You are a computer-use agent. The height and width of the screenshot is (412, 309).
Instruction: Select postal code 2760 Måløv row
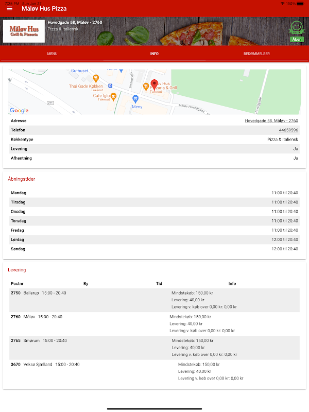[x=154, y=324]
